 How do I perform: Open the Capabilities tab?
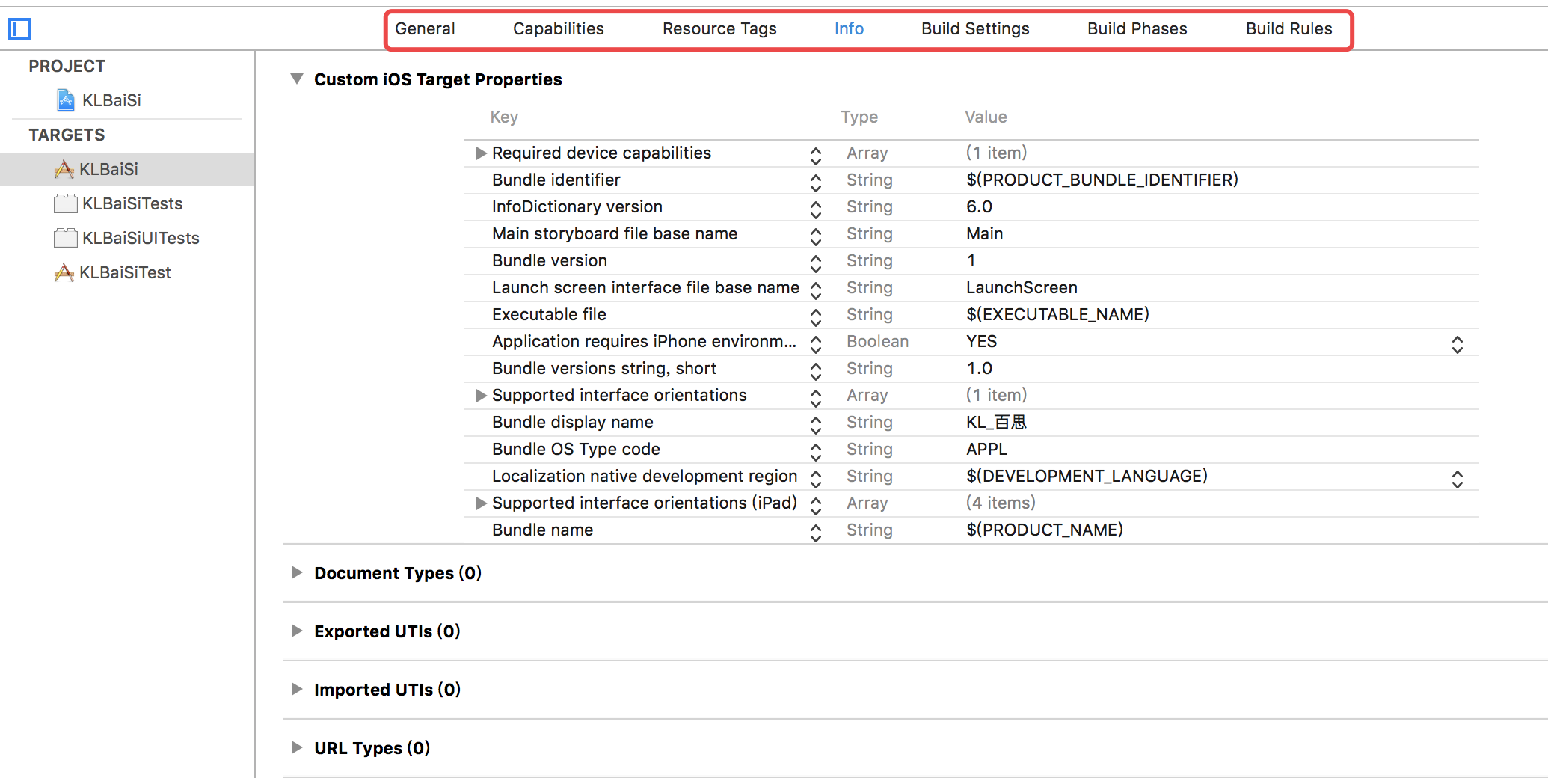(558, 29)
